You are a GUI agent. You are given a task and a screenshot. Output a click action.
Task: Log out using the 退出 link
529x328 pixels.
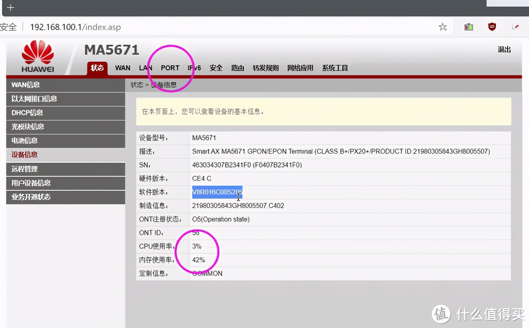pos(504,49)
